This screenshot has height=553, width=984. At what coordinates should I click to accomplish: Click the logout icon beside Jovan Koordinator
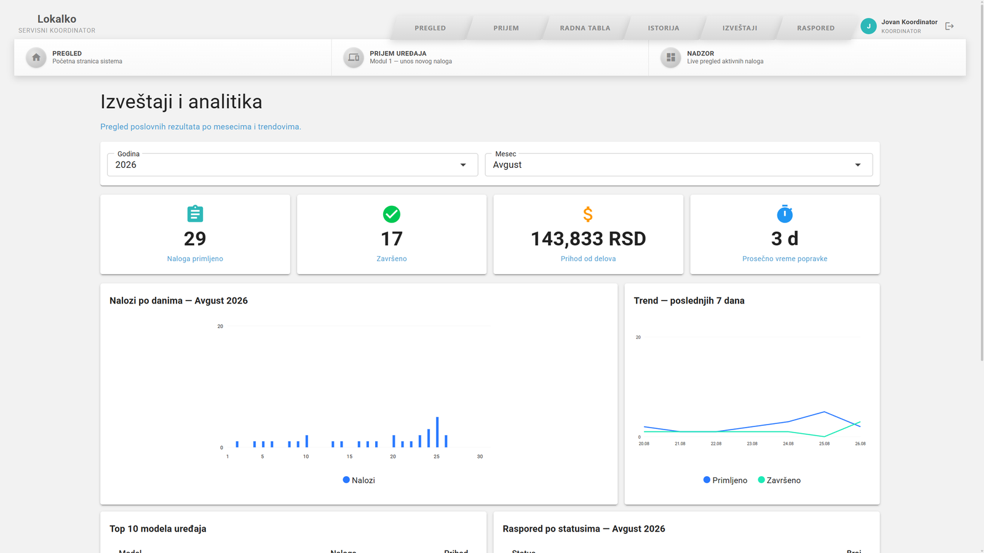point(949,26)
